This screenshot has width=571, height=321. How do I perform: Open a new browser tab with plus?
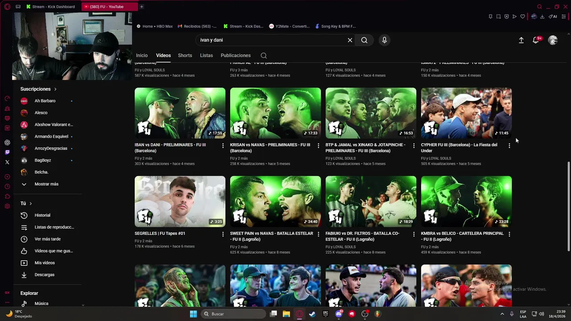pos(141,7)
